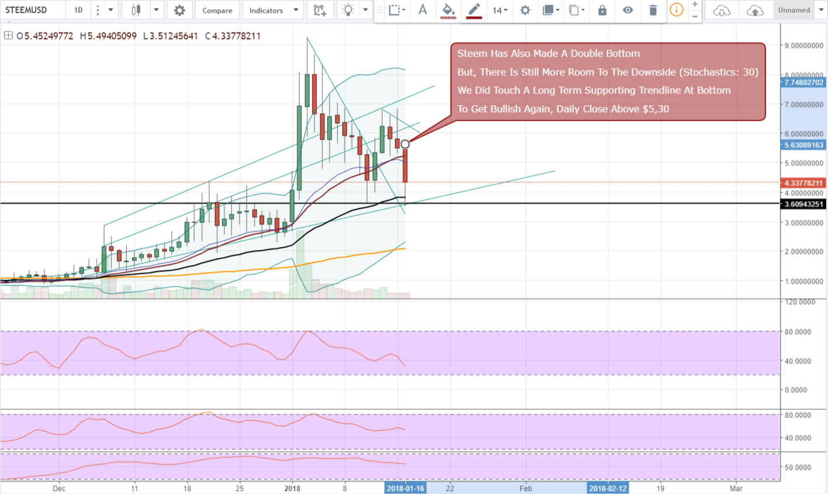Select the candlestick chart style icon

coord(136,10)
